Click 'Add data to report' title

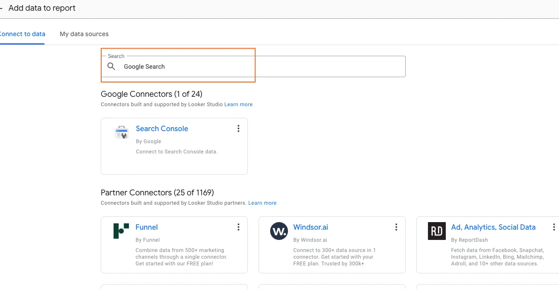[42, 8]
